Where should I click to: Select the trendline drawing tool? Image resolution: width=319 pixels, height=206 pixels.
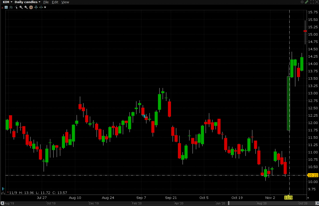click(16, 7)
